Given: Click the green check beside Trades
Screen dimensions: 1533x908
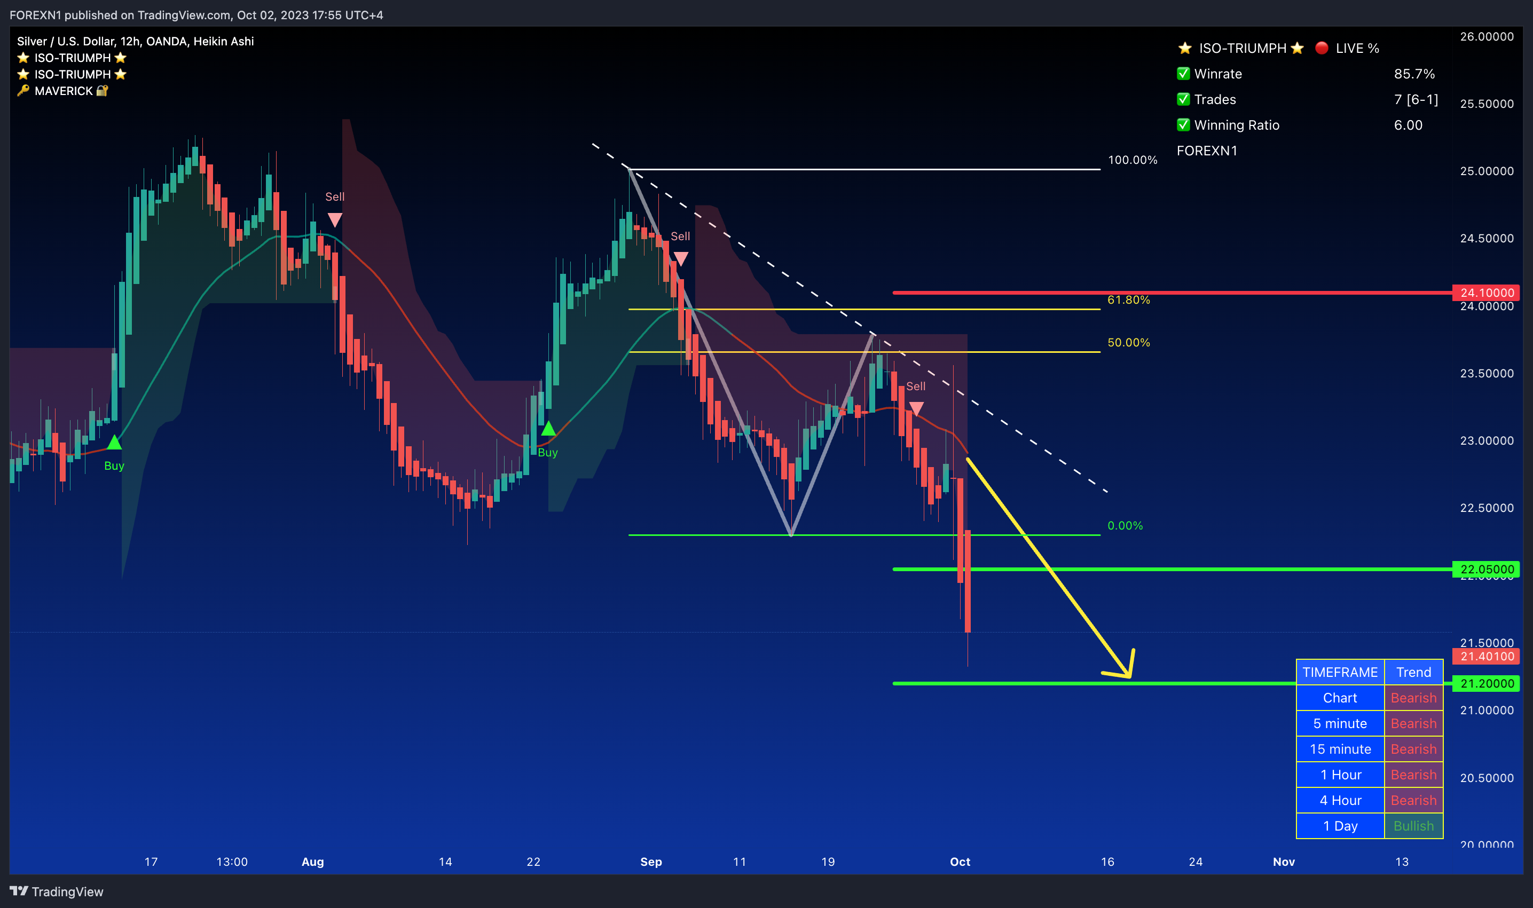Looking at the screenshot, I should point(1184,99).
